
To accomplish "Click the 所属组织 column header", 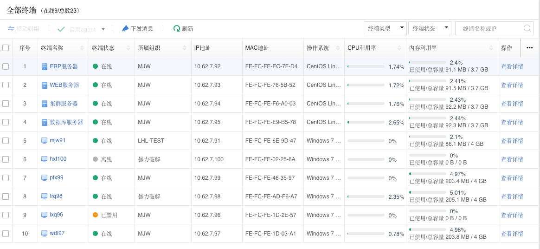I will (149, 48).
